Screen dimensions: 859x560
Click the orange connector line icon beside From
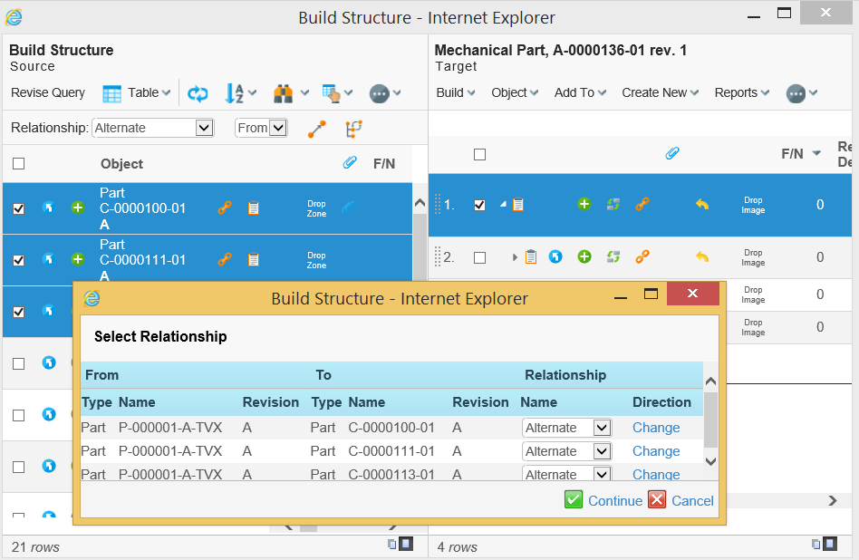coord(316,129)
